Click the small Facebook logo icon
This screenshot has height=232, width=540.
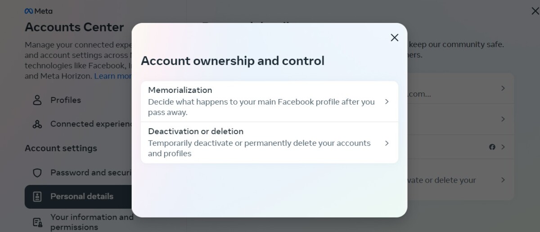(492, 147)
